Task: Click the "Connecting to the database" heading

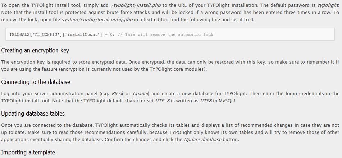Action: tap(36, 82)
